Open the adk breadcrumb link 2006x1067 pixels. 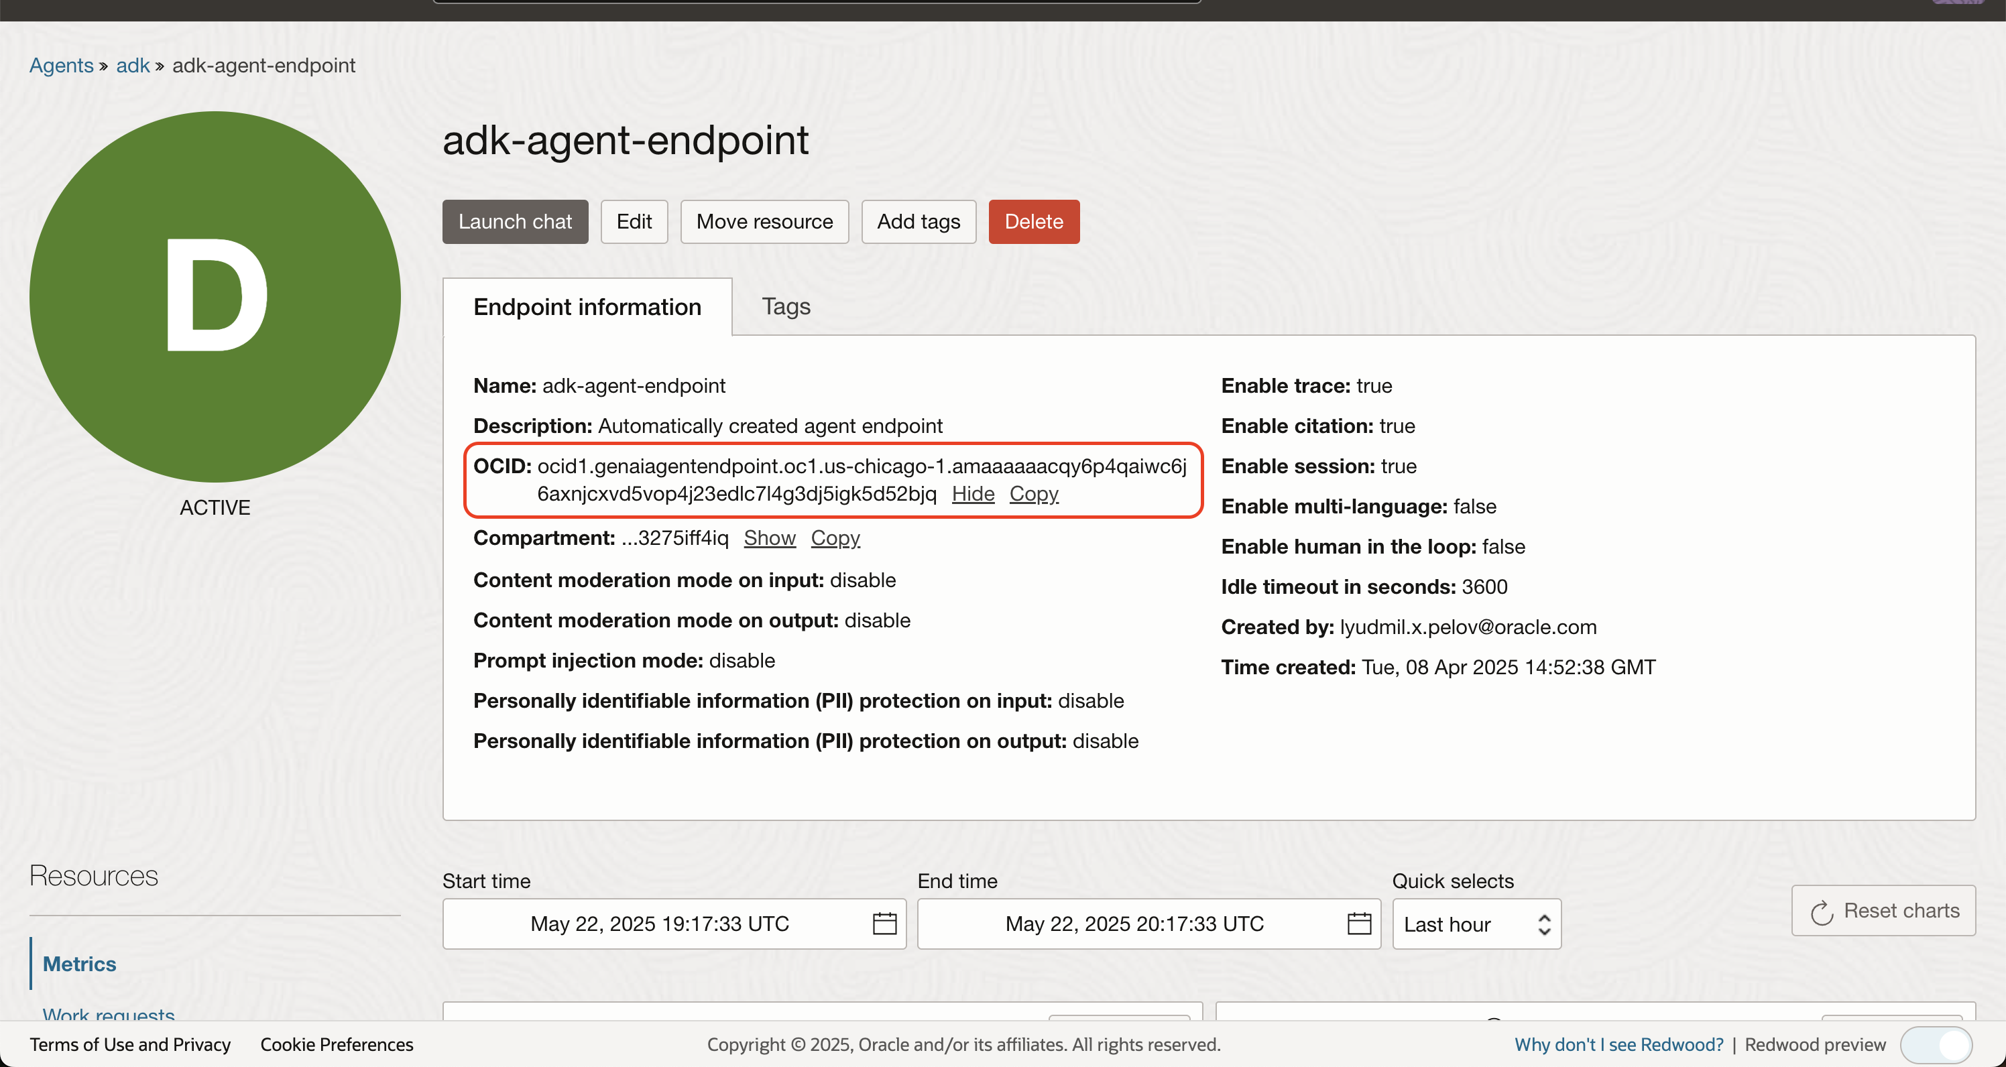pos(132,66)
